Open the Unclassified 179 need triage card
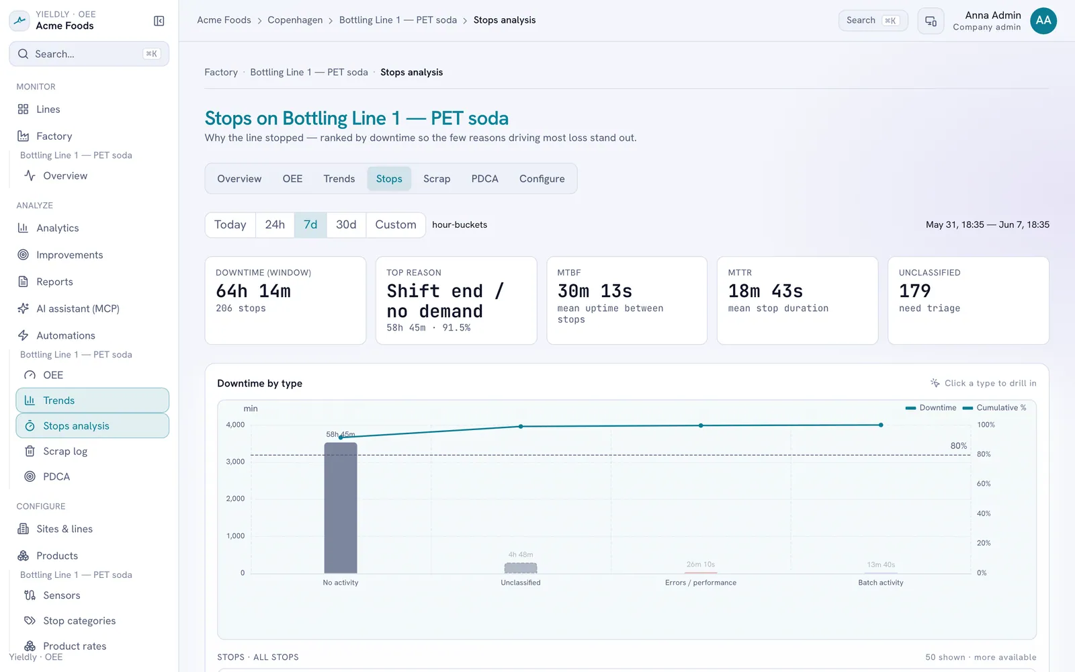Image resolution: width=1075 pixels, height=672 pixels. click(x=968, y=300)
